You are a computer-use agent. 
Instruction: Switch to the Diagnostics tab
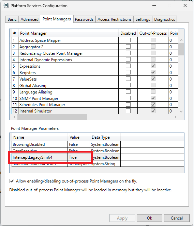click(x=165, y=19)
